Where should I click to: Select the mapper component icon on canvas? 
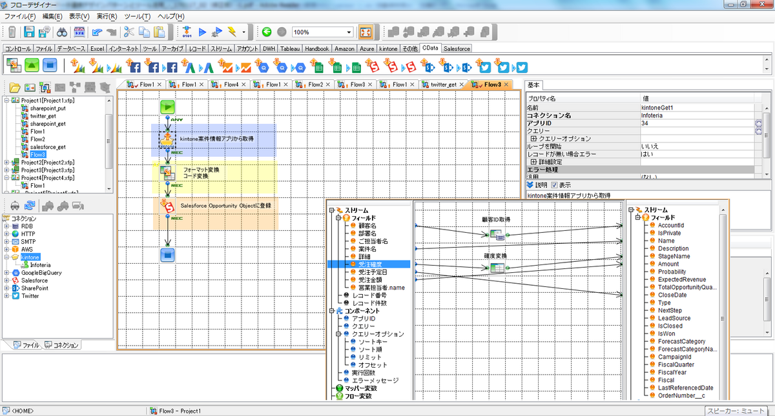(168, 172)
